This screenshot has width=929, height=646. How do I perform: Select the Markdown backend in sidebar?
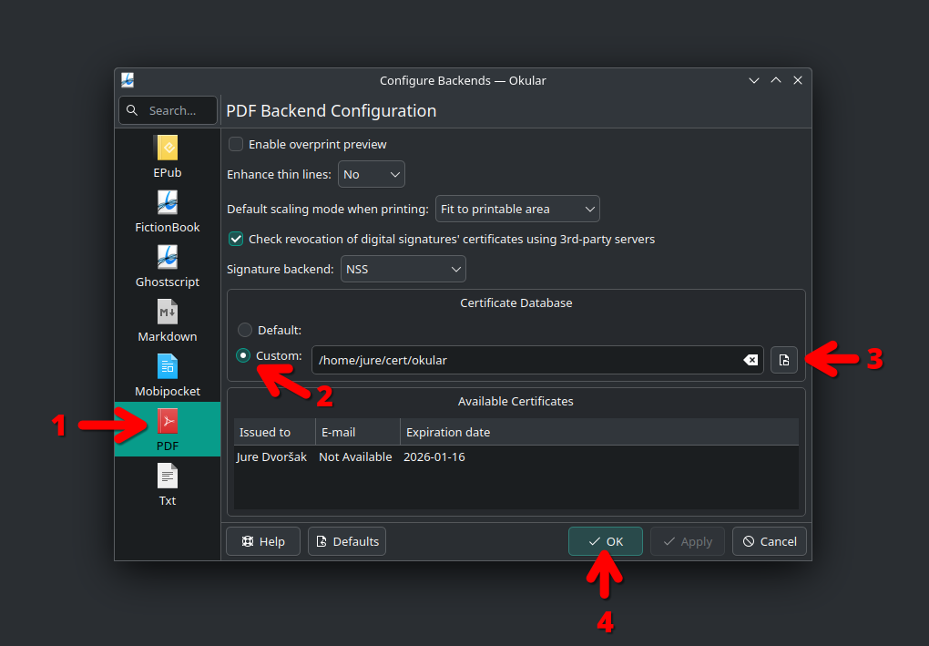coord(167,313)
